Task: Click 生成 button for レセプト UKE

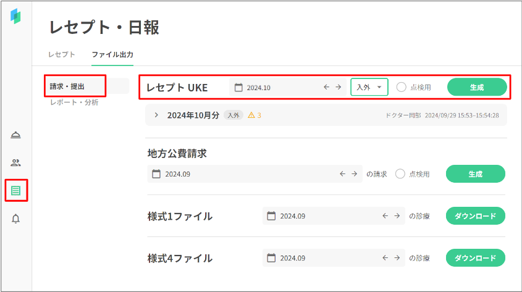Action: pyautogui.click(x=476, y=88)
